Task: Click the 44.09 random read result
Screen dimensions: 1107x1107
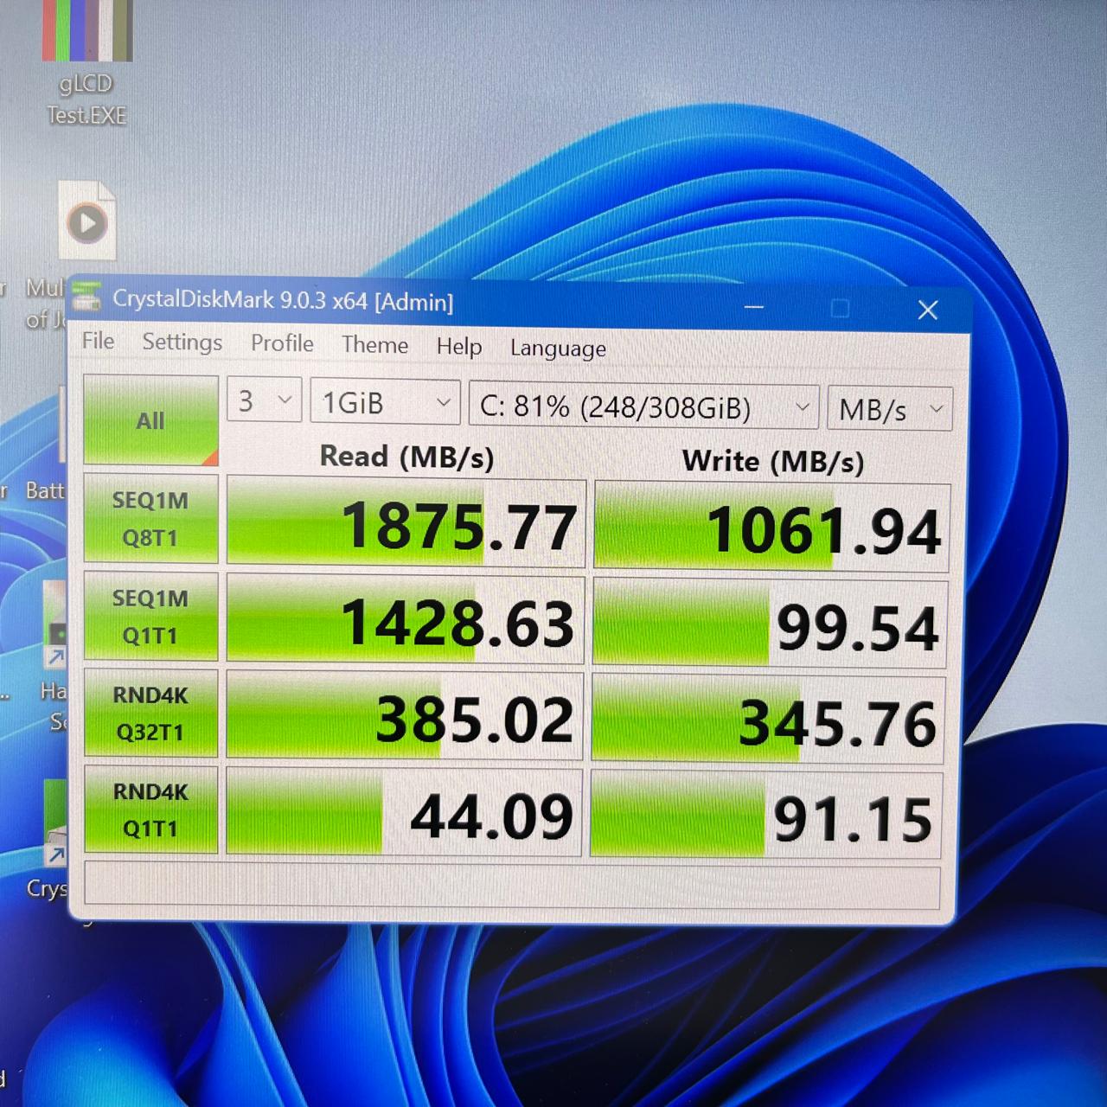Action: pos(404,813)
